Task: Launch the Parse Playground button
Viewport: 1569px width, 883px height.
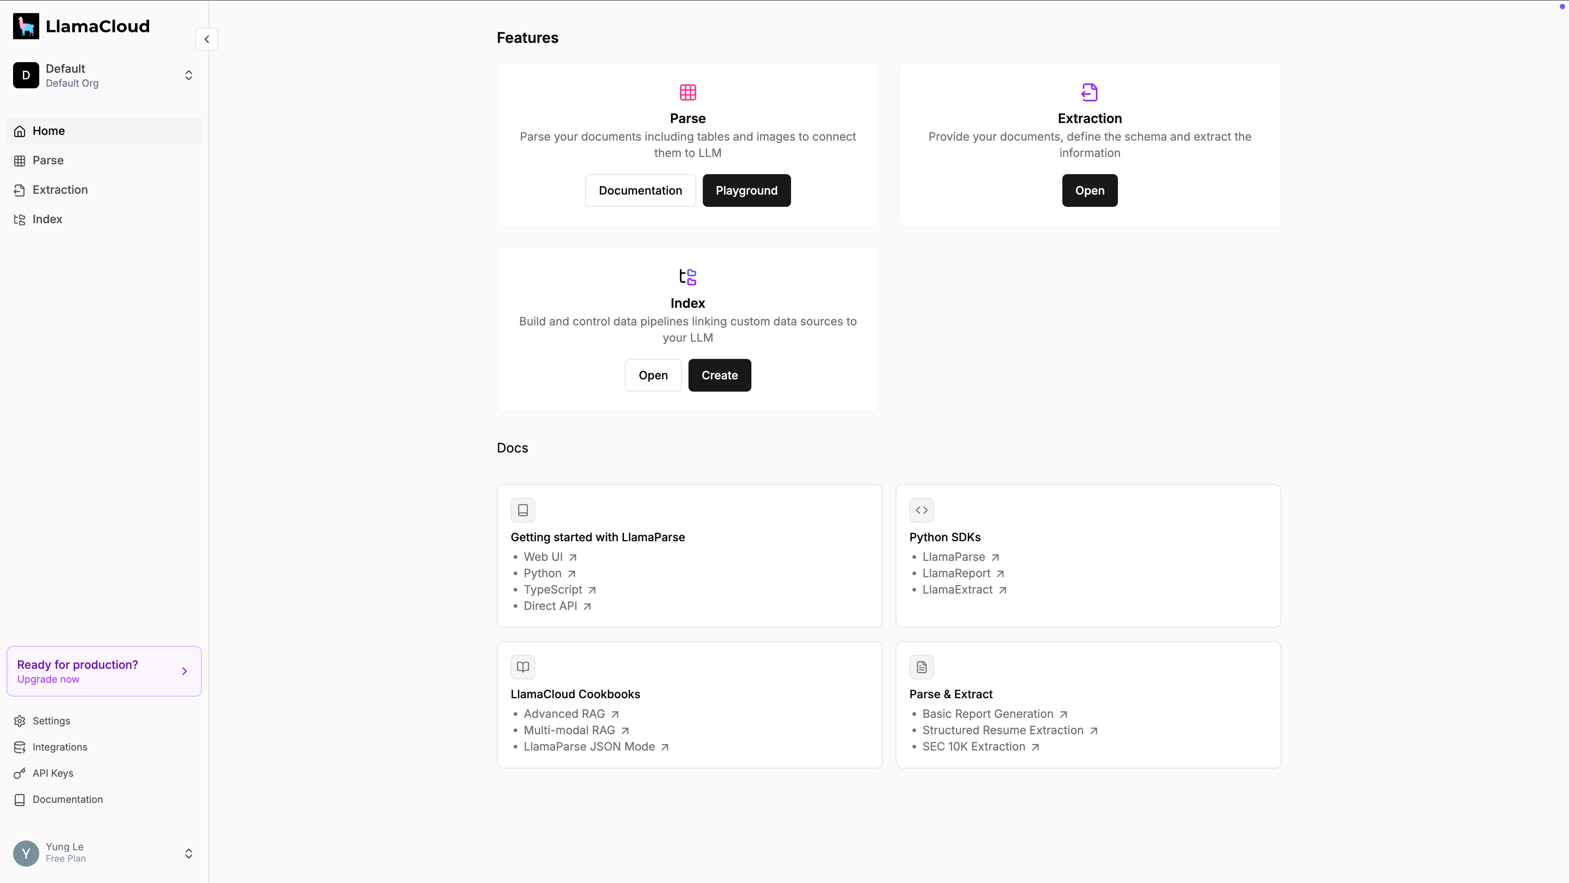Action: [x=746, y=190]
